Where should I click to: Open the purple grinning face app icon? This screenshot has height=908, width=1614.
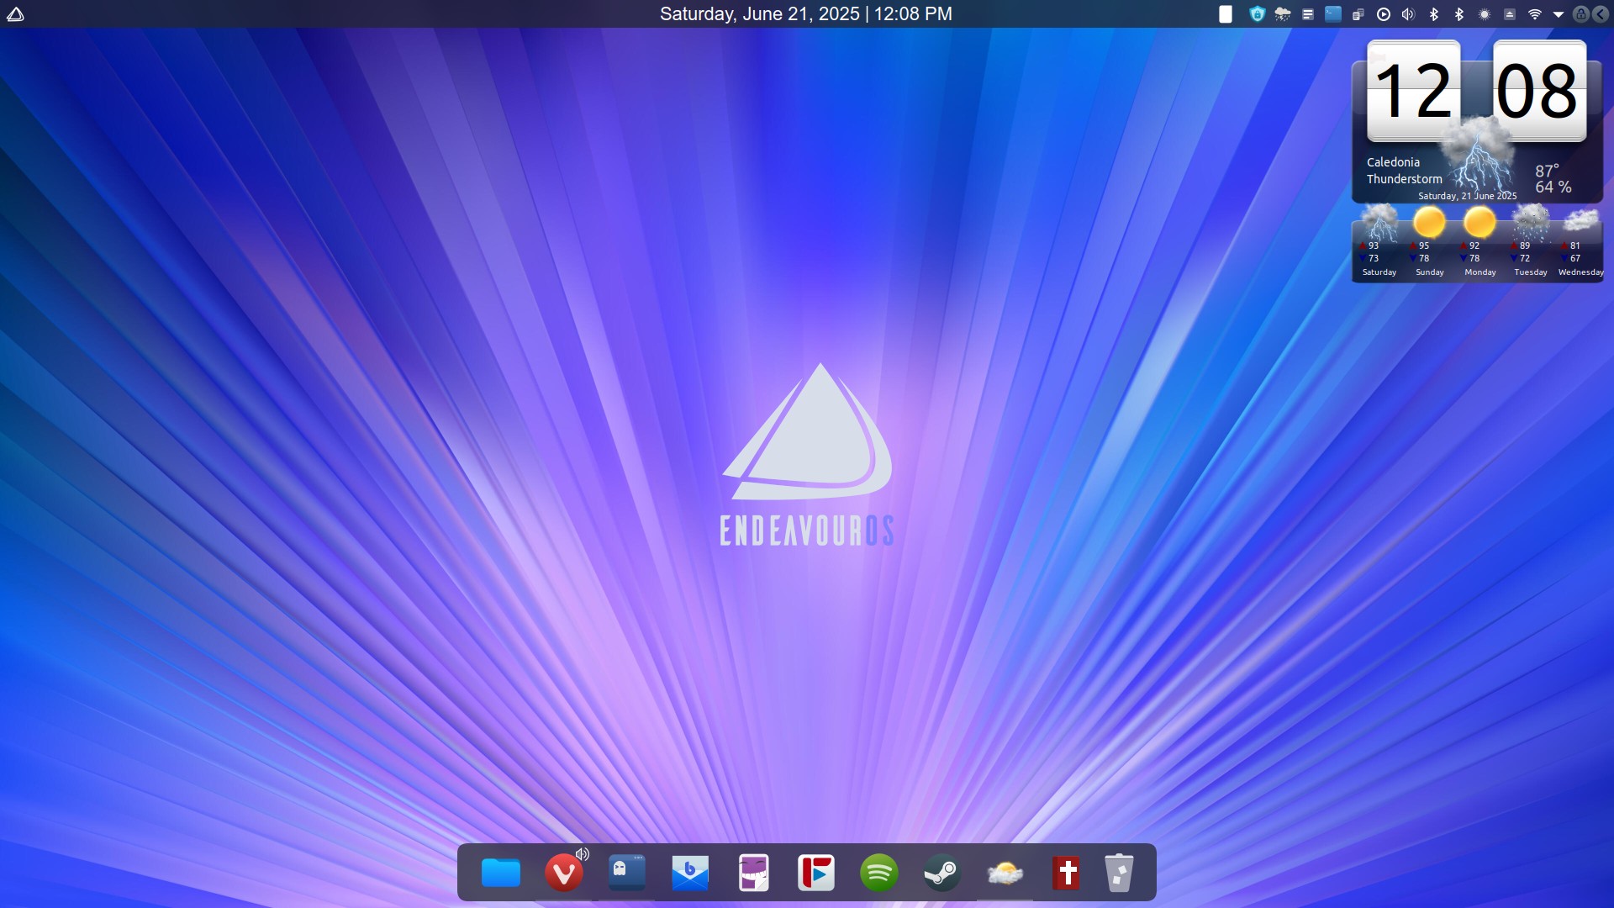pyautogui.click(x=753, y=874)
